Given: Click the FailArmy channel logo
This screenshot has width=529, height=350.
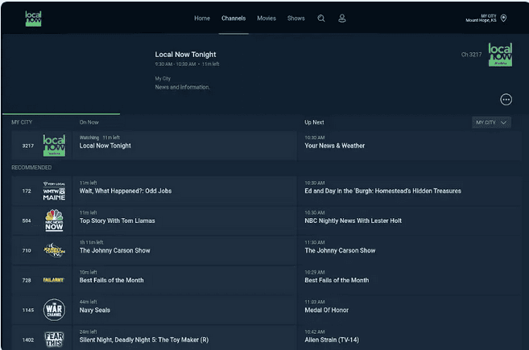Looking at the screenshot, I should click(x=54, y=280).
